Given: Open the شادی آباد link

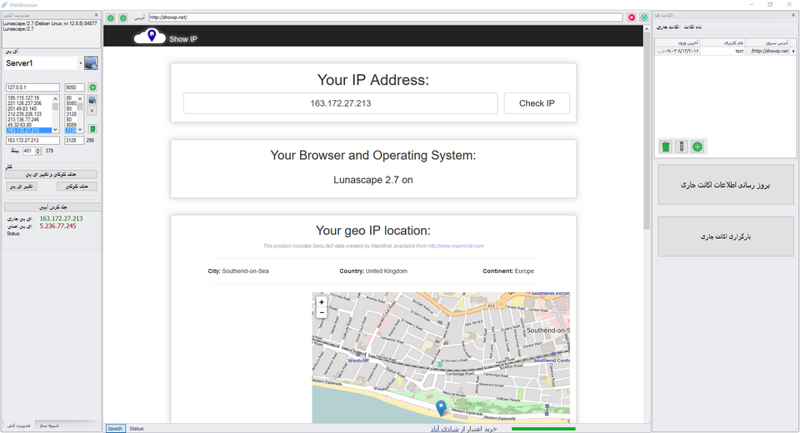Looking at the screenshot, I should (x=444, y=429).
